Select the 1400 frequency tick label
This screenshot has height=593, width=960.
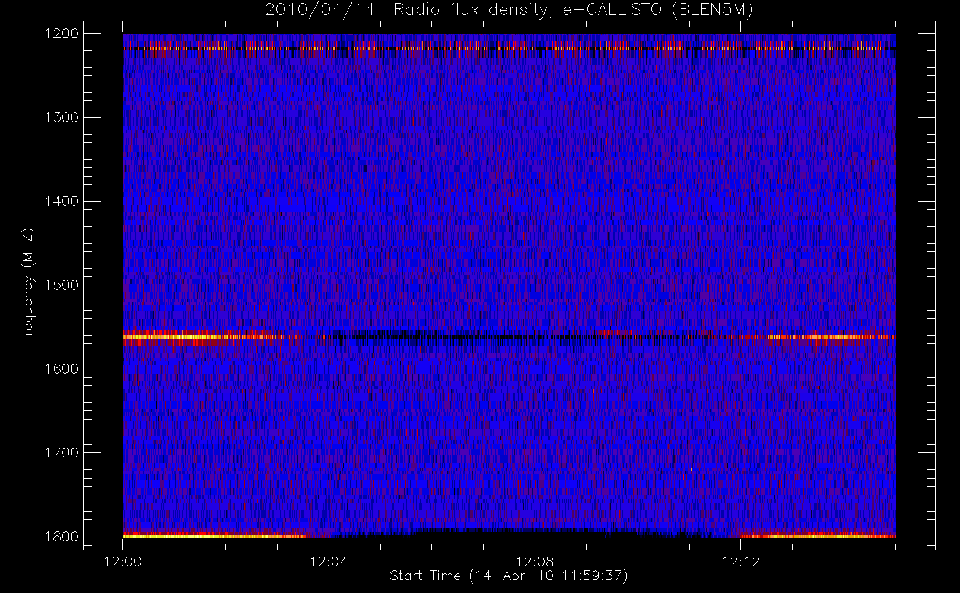click(62, 201)
